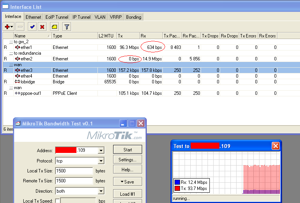The image size is (300, 203).
Task: Open the EoIP Tunnel tab
Action: click(57, 17)
